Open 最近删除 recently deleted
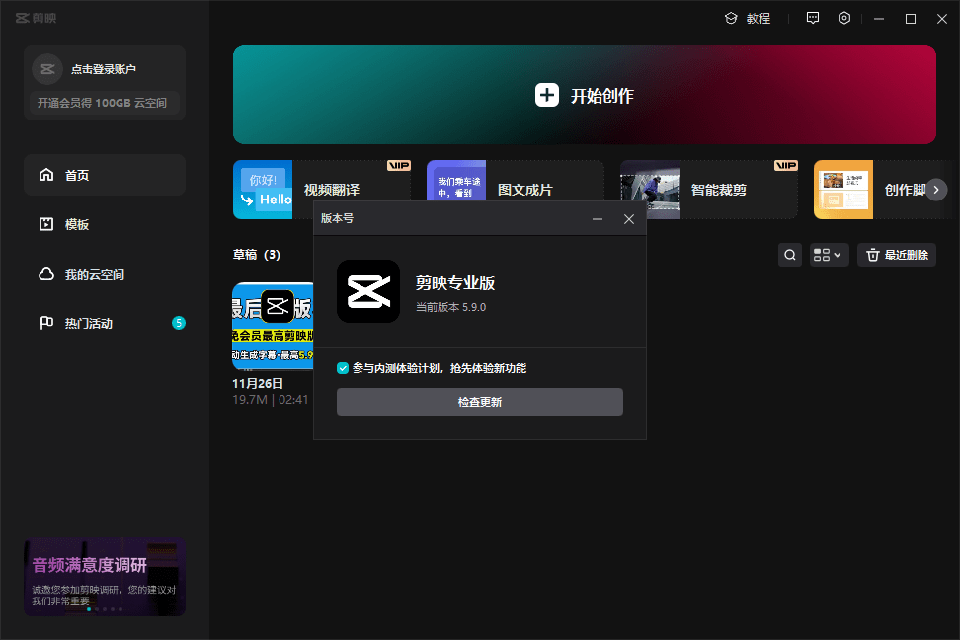Screen dimensions: 960x640 [896, 255]
